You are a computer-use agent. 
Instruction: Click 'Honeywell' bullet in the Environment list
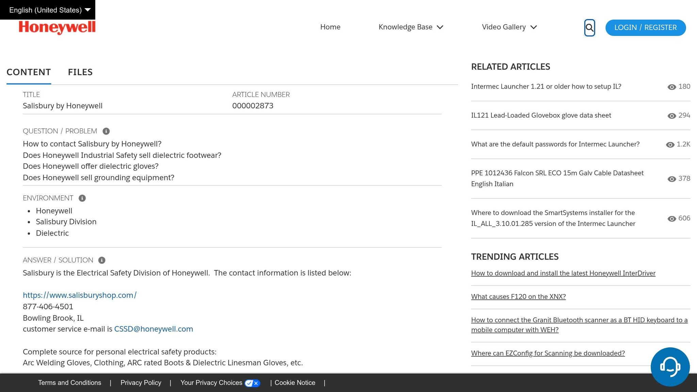coord(54,211)
